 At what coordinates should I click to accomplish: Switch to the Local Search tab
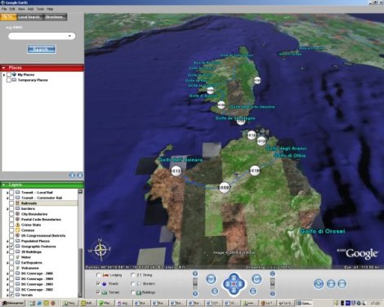(x=30, y=17)
